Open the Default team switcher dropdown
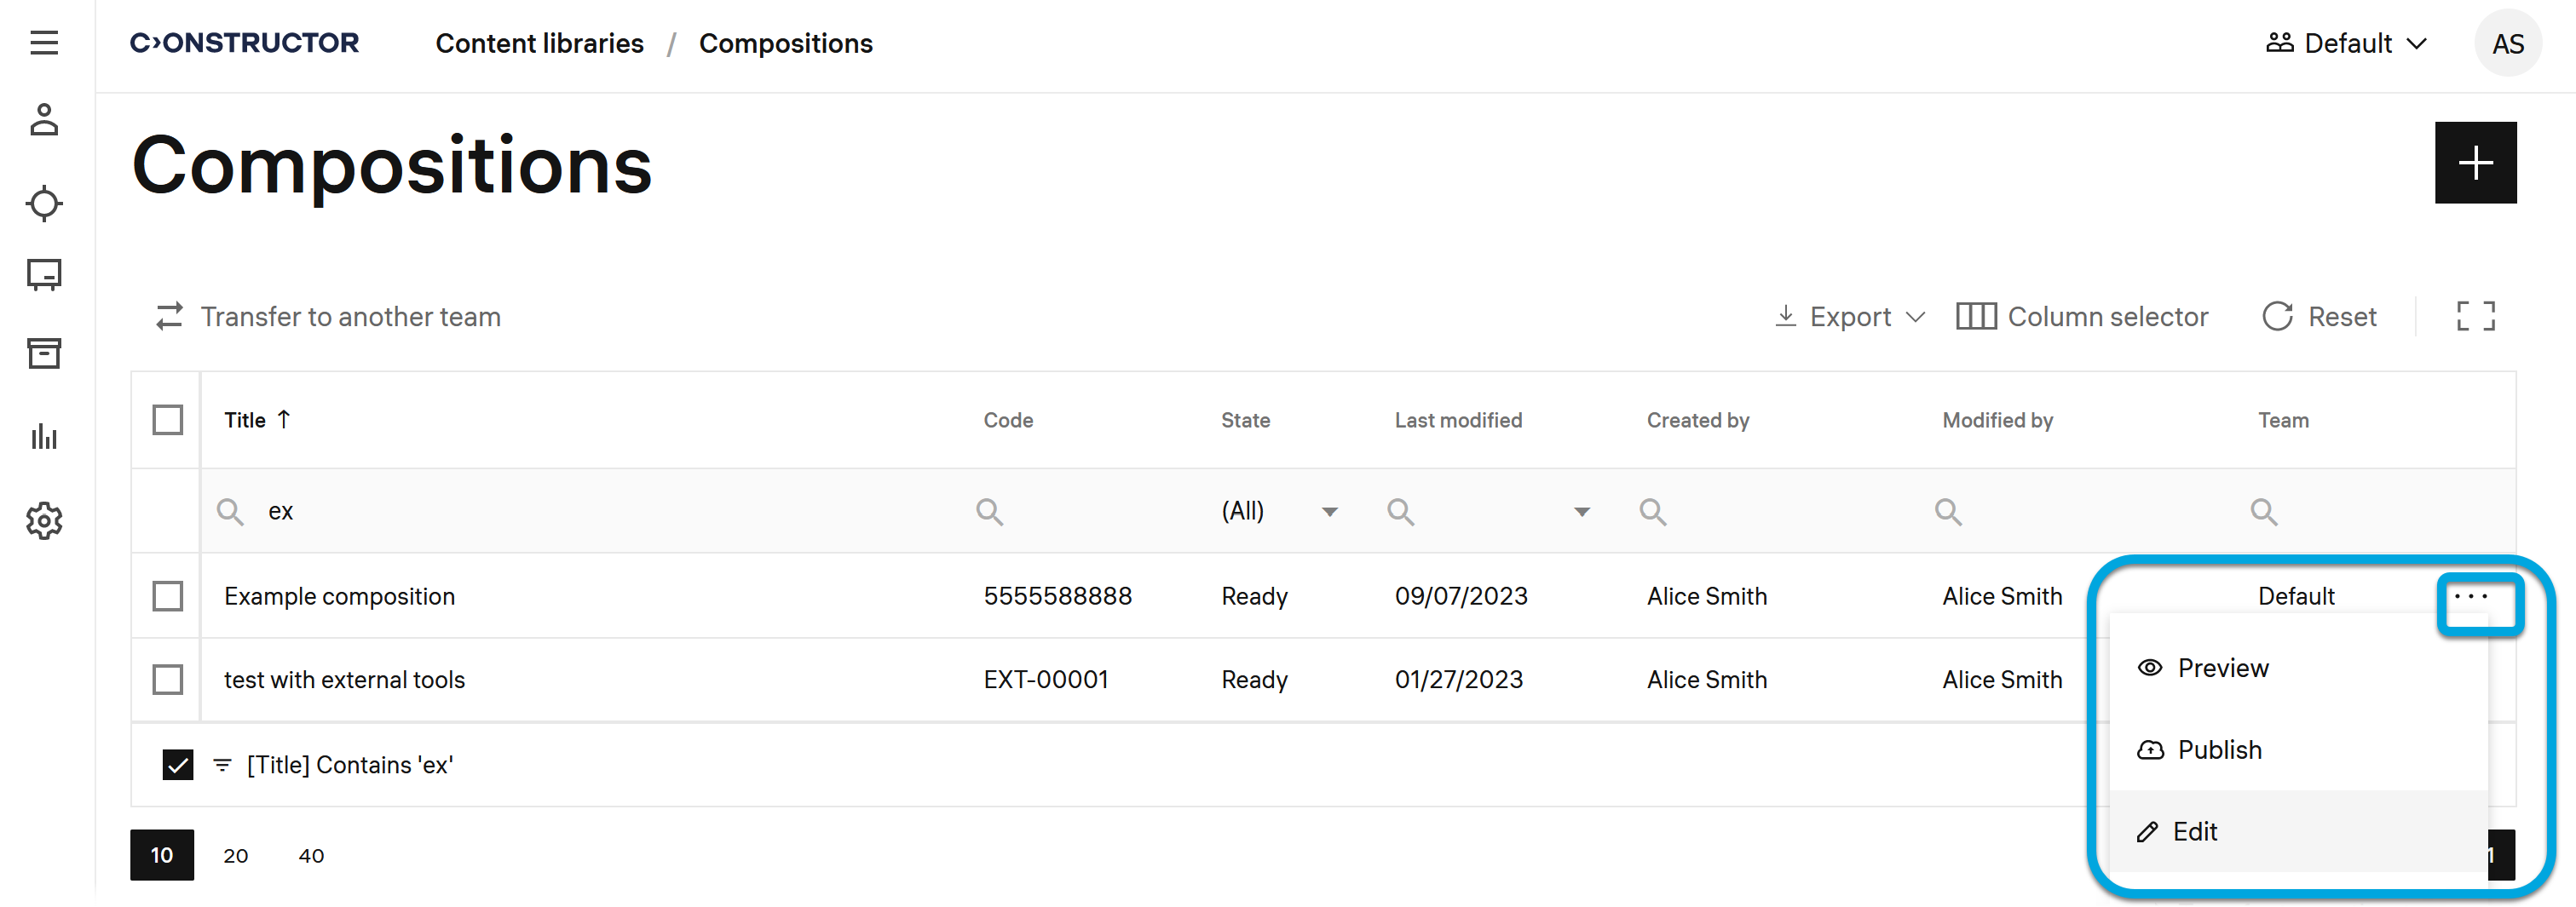Screen dimensions: 2576x907 click(2346, 44)
